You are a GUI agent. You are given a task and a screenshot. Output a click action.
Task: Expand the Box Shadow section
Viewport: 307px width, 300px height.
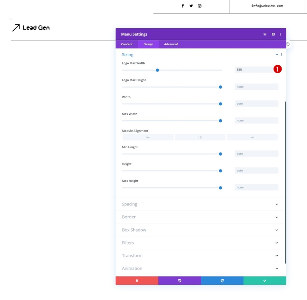pyautogui.click(x=277, y=230)
